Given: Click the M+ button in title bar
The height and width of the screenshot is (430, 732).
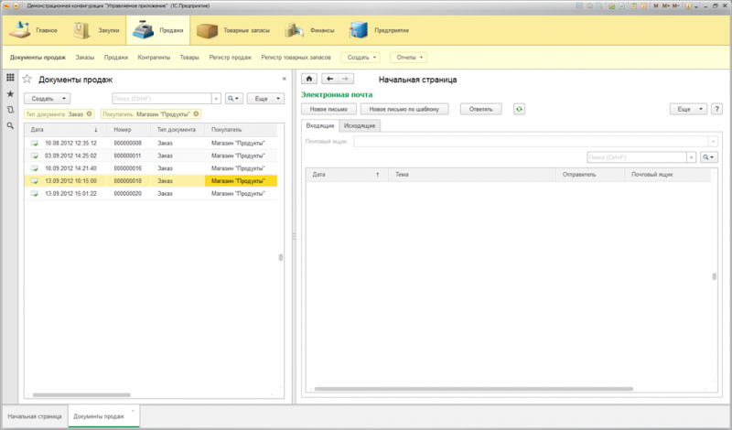Looking at the screenshot, I should coord(666,6).
